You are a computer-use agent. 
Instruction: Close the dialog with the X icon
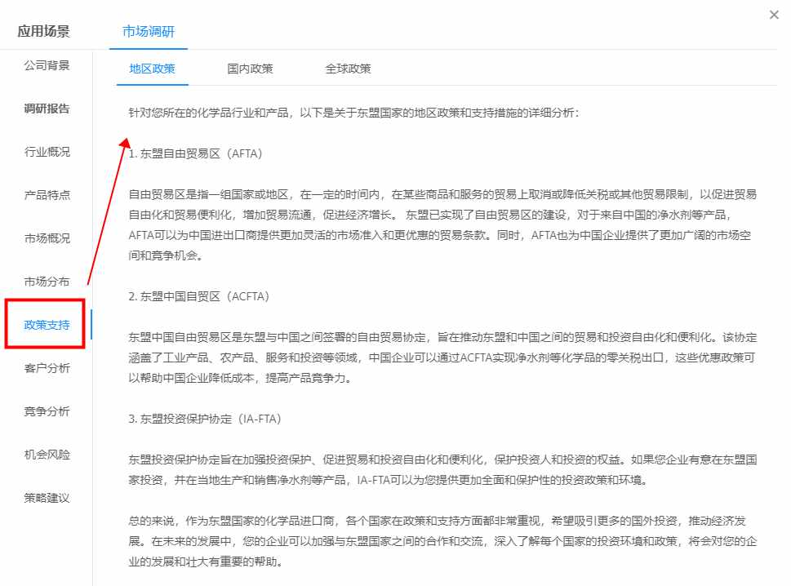tap(774, 16)
